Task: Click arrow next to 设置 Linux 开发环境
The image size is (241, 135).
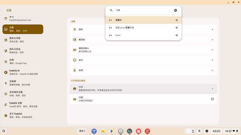Action: pyautogui.click(x=176, y=28)
